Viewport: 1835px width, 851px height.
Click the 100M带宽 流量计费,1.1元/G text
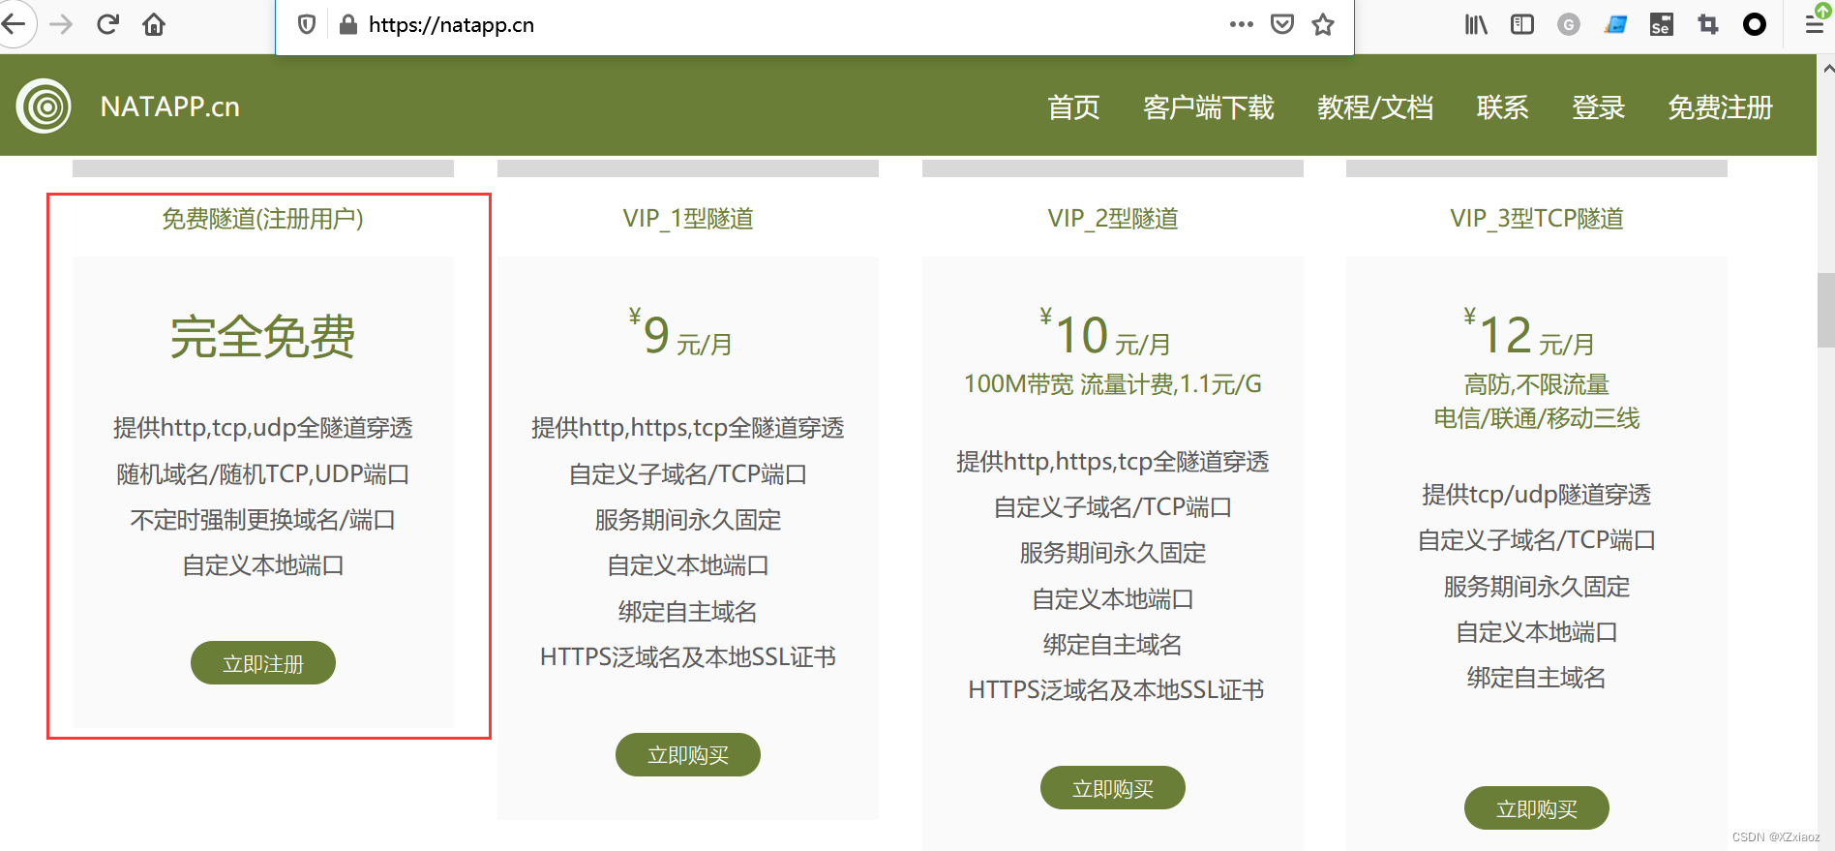pos(1113,384)
